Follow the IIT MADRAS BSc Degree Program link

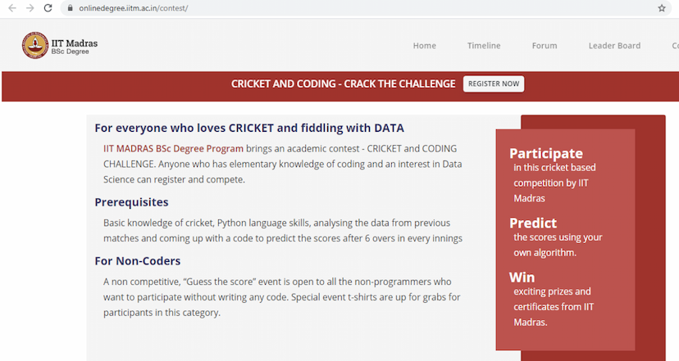(x=173, y=148)
